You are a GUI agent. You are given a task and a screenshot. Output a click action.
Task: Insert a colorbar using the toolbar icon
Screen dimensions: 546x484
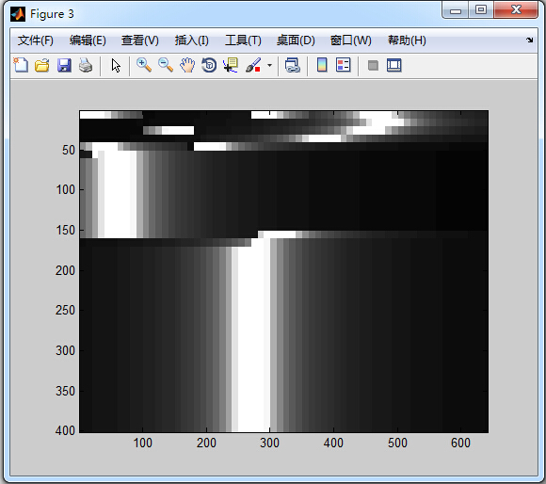[x=322, y=65]
